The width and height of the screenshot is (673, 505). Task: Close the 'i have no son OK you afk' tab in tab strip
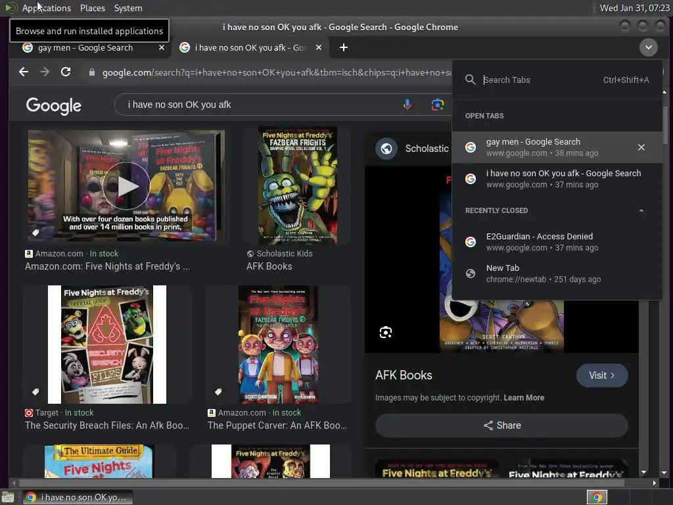pos(319,47)
